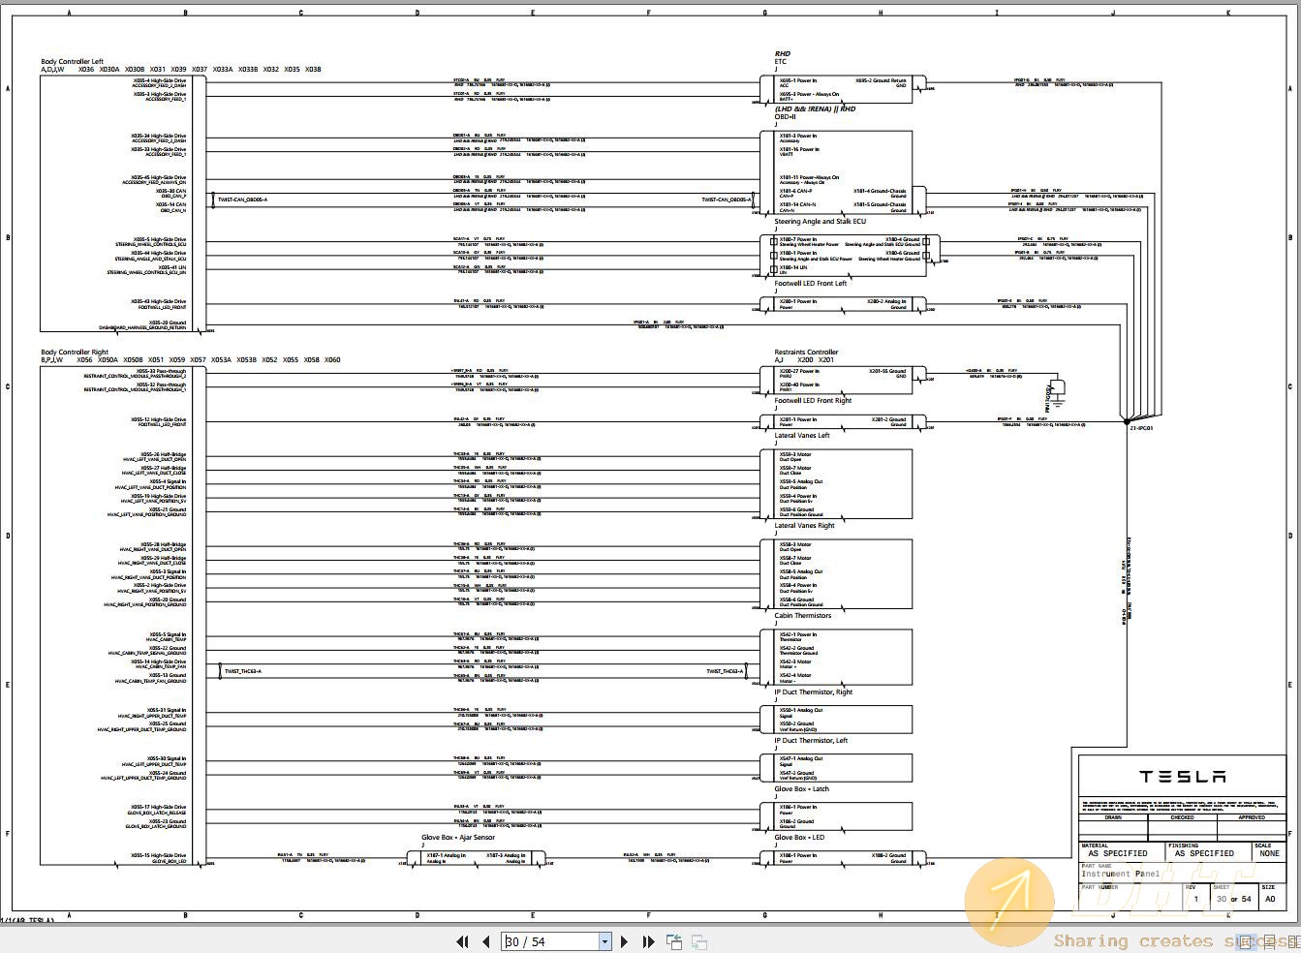Click the 'Lateral Vanes Right' label

tap(804, 525)
